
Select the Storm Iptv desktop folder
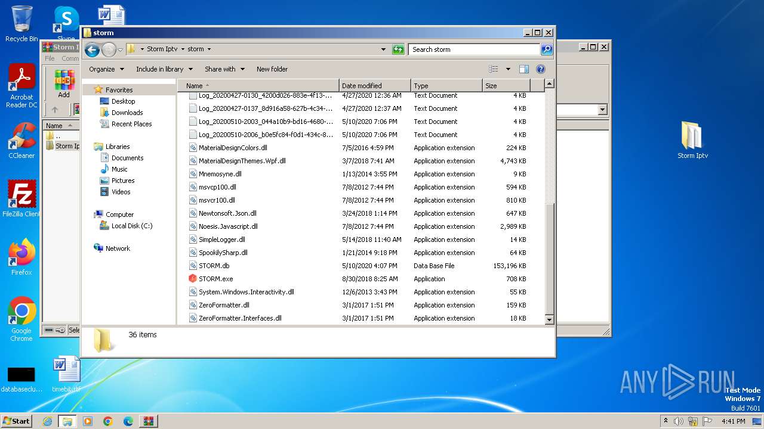click(x=692, y=140)
